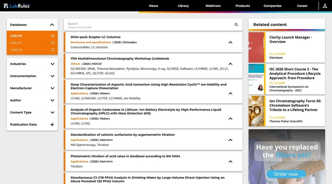
Task: Enable the ICPMS_EN database checkbox
Action: pos(53,50)
